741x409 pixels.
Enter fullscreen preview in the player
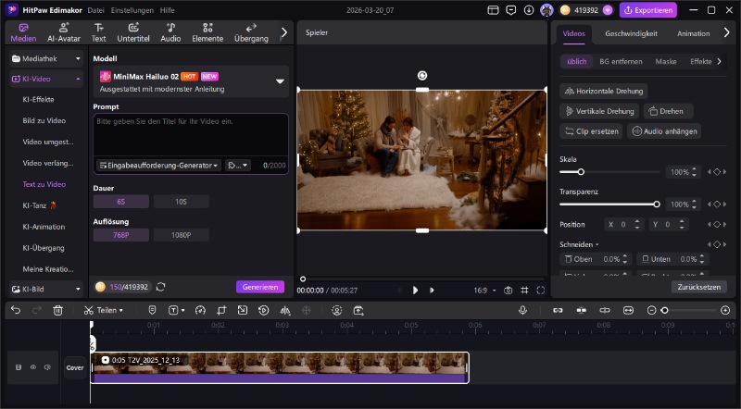pos(541,291)
